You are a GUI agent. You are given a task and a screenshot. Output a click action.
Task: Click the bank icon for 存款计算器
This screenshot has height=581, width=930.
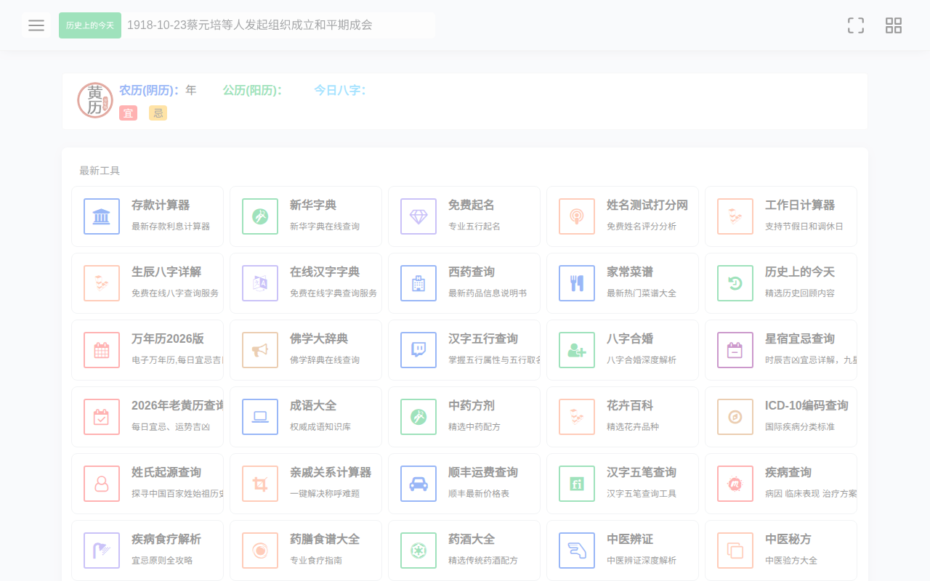[102, 216]
